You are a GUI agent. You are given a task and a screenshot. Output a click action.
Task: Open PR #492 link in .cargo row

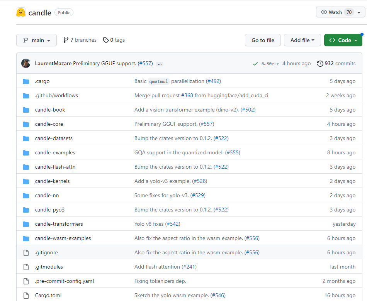pyautogui.click(x=214, y=81)
